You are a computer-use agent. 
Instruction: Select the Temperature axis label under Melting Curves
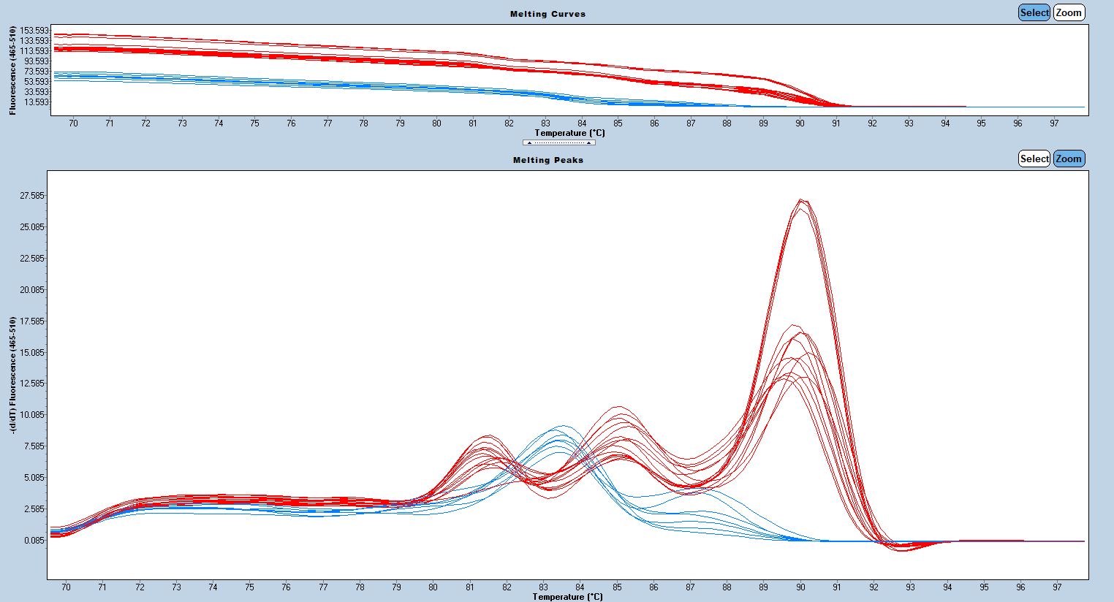pyautogui.click(x=569, y=133)
